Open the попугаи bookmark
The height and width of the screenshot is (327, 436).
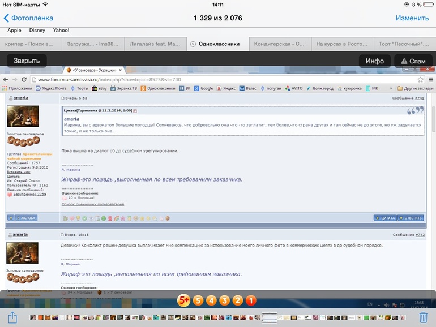(271, 88)
